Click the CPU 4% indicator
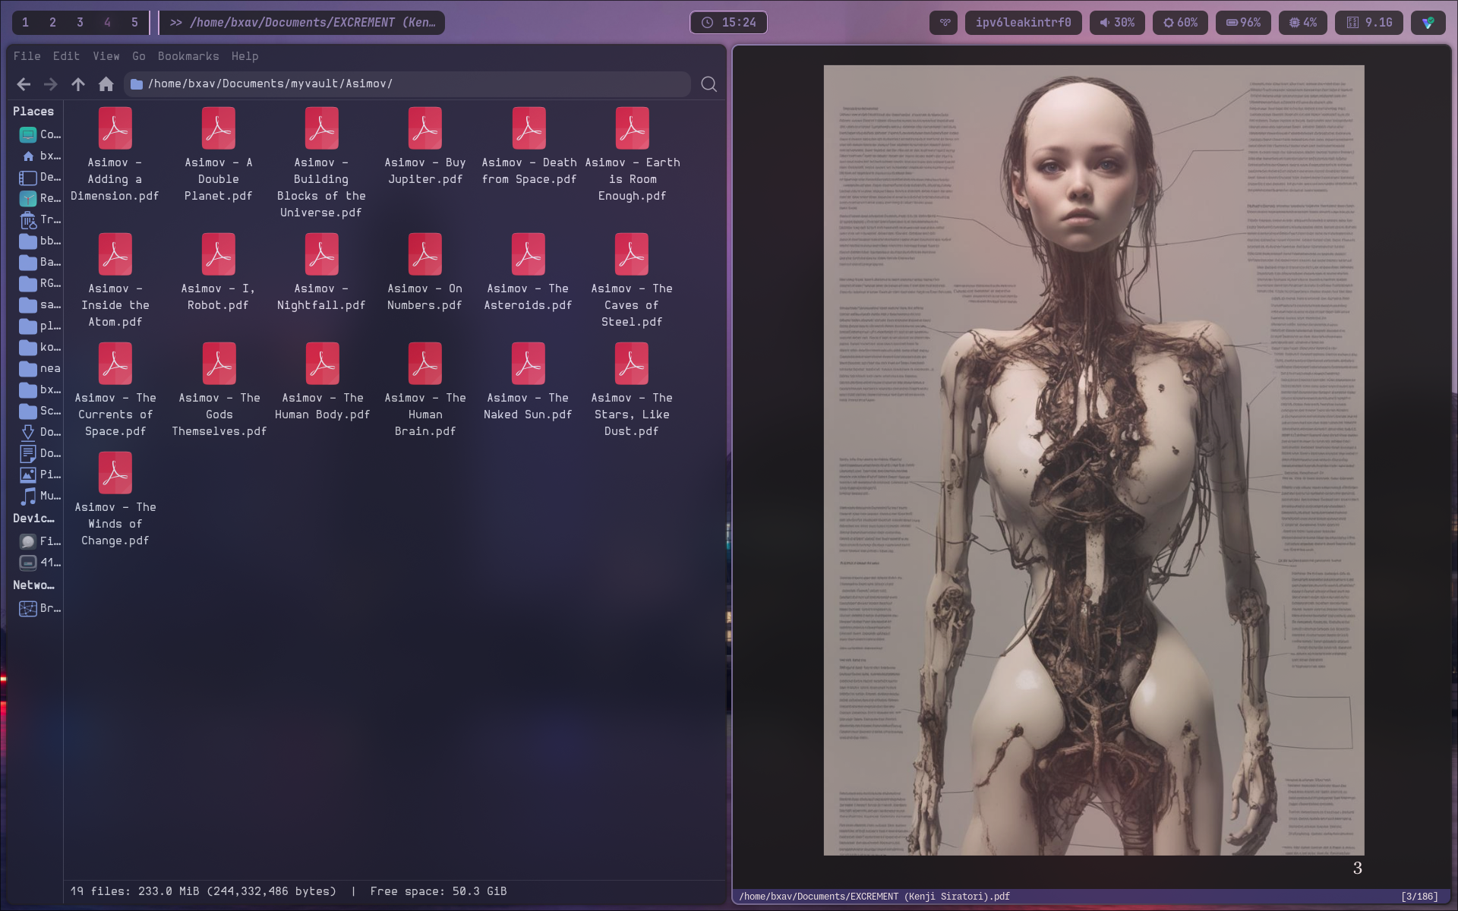This screenshot has height=911, width=1458. point(1303,23)
